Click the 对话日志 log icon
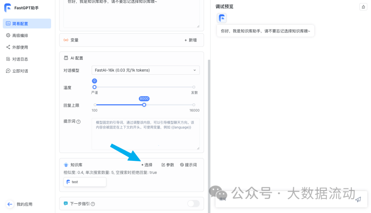 (8, 59)
